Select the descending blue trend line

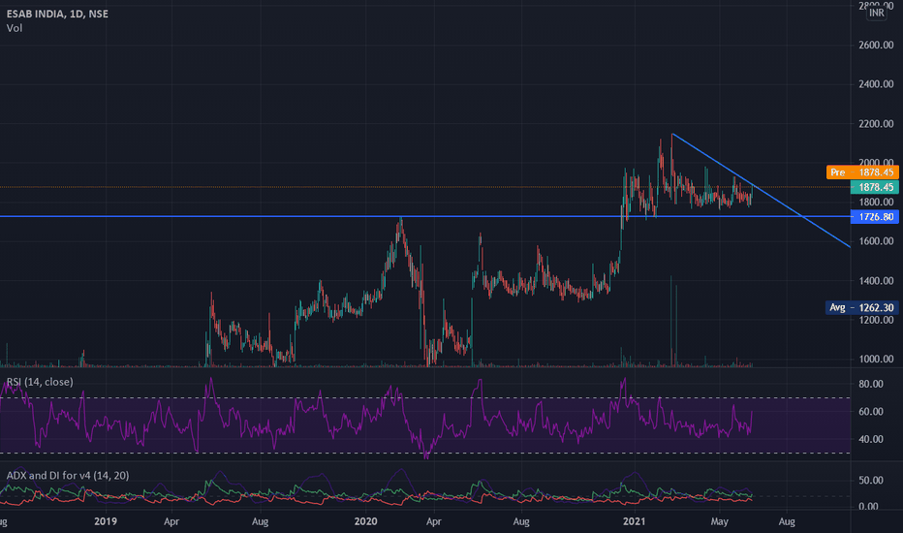pos(761,190)
